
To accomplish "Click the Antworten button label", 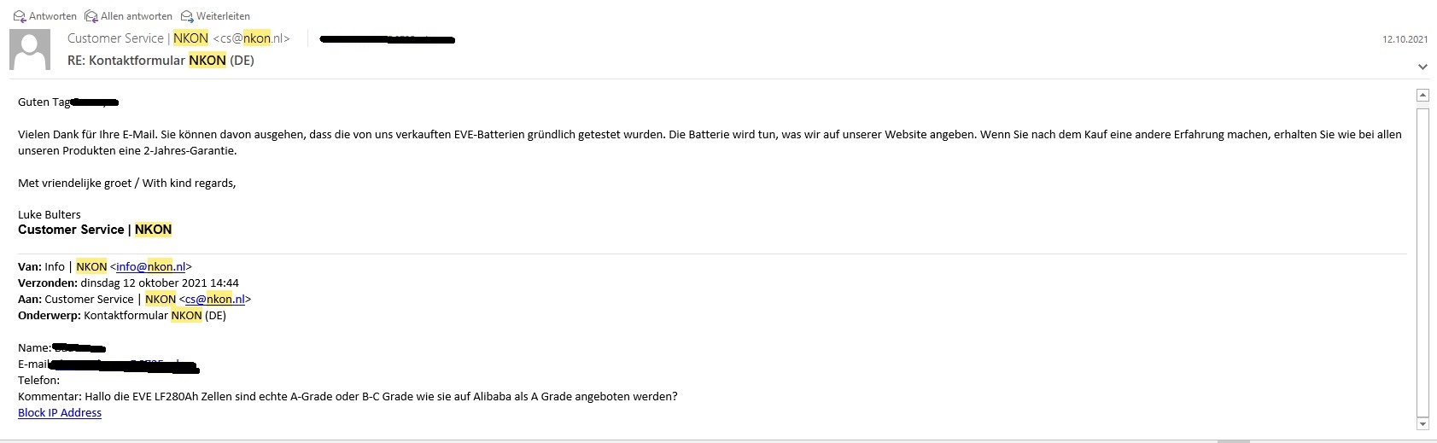I will click(x=53, y=16).
